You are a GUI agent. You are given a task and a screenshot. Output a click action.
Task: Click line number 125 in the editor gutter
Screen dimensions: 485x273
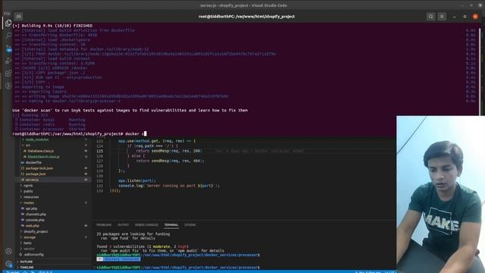tap(99, 151)
